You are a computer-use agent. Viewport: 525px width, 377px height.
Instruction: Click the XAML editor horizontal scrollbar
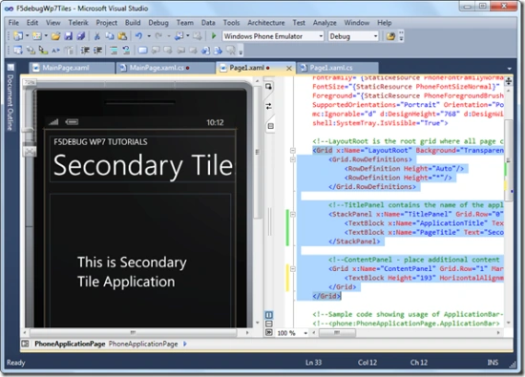click(337, 332)
